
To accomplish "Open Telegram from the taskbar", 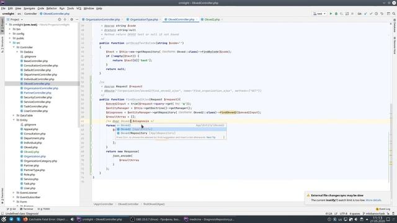I will click(11, 219).
